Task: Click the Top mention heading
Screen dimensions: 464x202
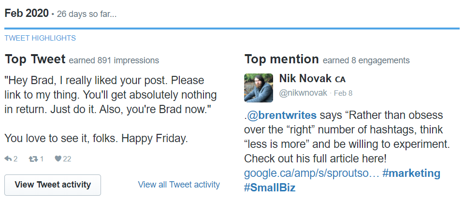Action: coord(281,59)
